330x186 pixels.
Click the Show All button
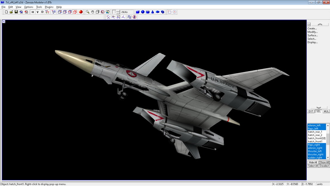pos(324,162)
